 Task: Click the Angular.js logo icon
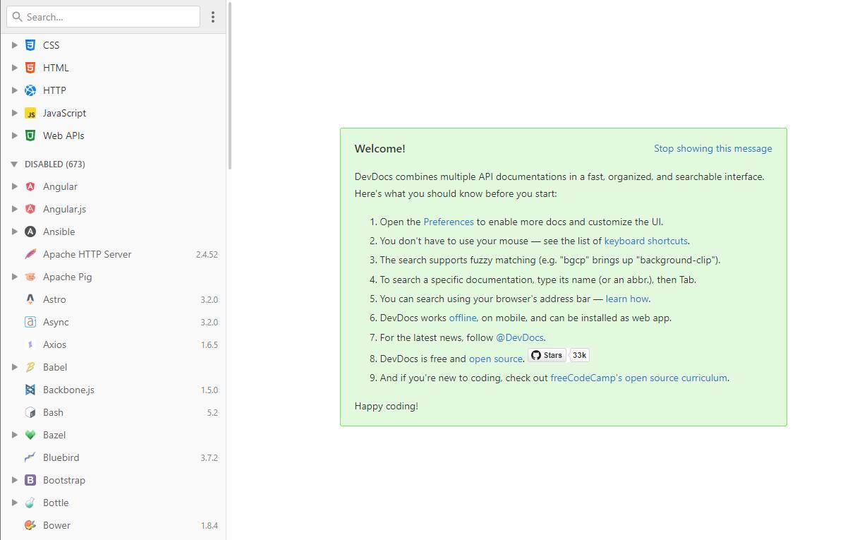(30, 209)
